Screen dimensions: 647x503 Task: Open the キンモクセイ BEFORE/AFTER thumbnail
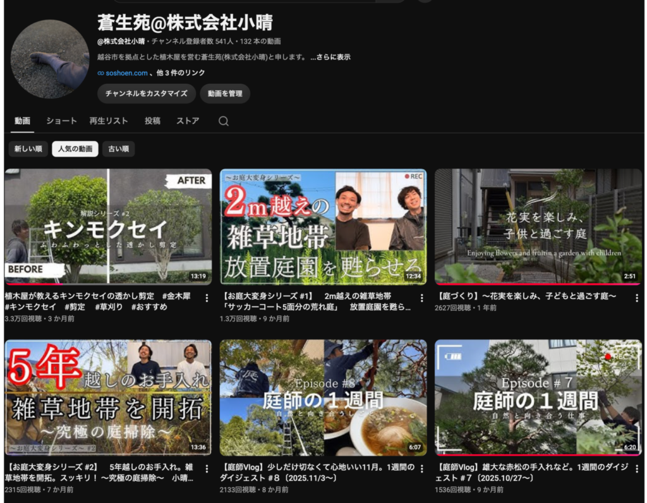pyautogui.click(x=108, y=226)
